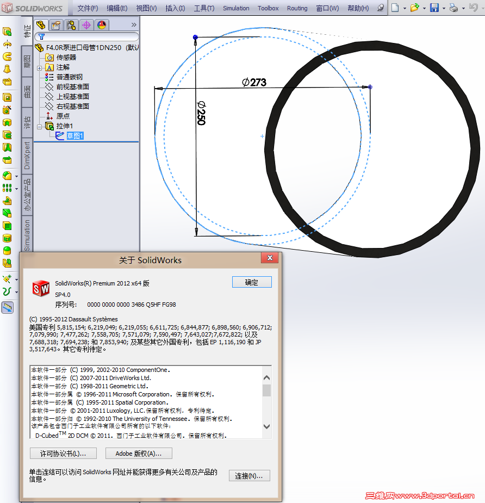The width and height of the screenshot is (485, 503).
Task: Click the Open file icon
Action: (415, 8)
